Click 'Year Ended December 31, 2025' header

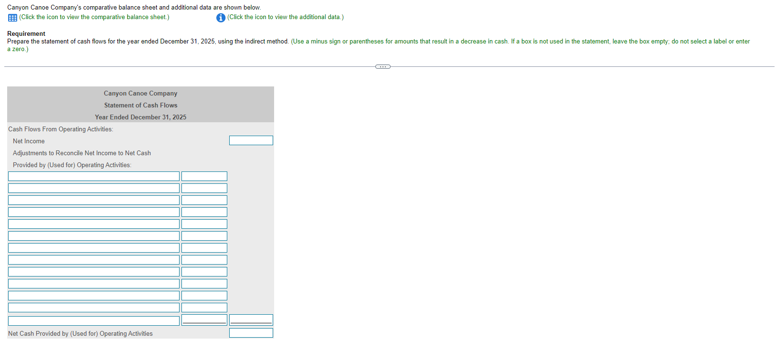(140, 117)
